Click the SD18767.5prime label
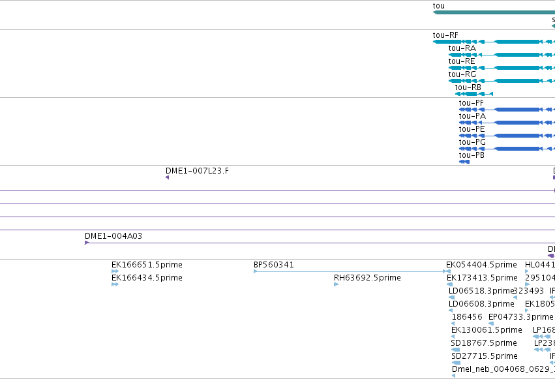The height and width of the screenshot is (379, 555). (484, 343)
